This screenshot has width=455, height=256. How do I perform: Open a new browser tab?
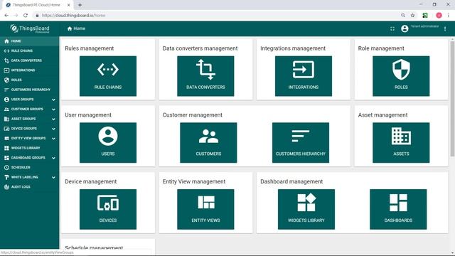(x=80, y=5)
